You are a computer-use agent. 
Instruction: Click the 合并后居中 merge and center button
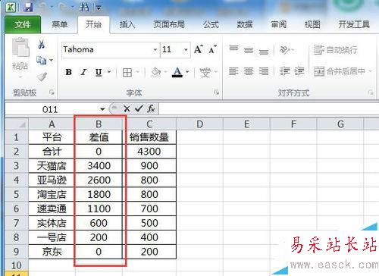tap(340, 71)
